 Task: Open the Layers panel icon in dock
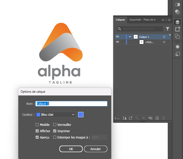click(x=177, y=22)
